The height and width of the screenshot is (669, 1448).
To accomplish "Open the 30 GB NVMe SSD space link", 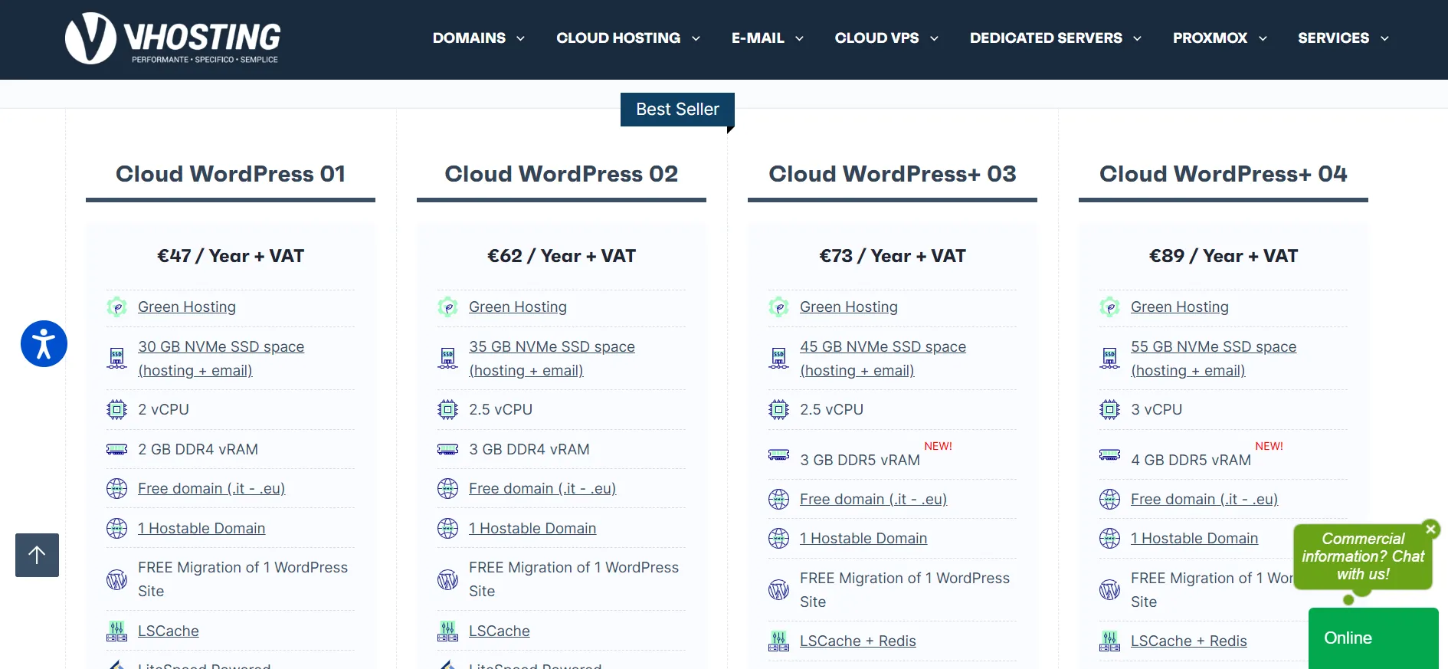I will pyautogui.click(x=221, y=359).
